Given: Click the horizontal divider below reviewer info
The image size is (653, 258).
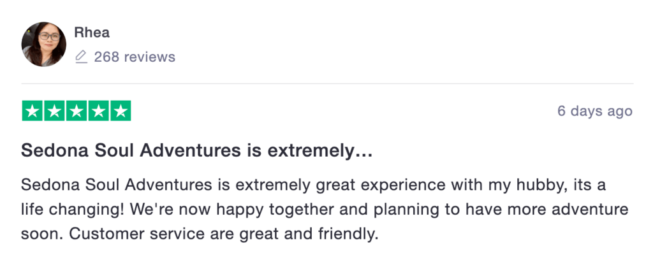Looking at the screenshot, I should 326,83.
